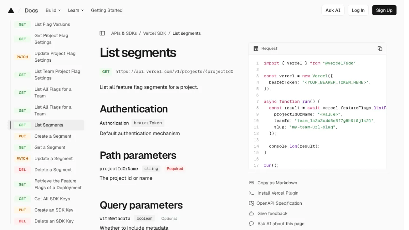Copy the Request code with the copy icon
Viewport: 409px width, 230px height.
click(380, 49)
